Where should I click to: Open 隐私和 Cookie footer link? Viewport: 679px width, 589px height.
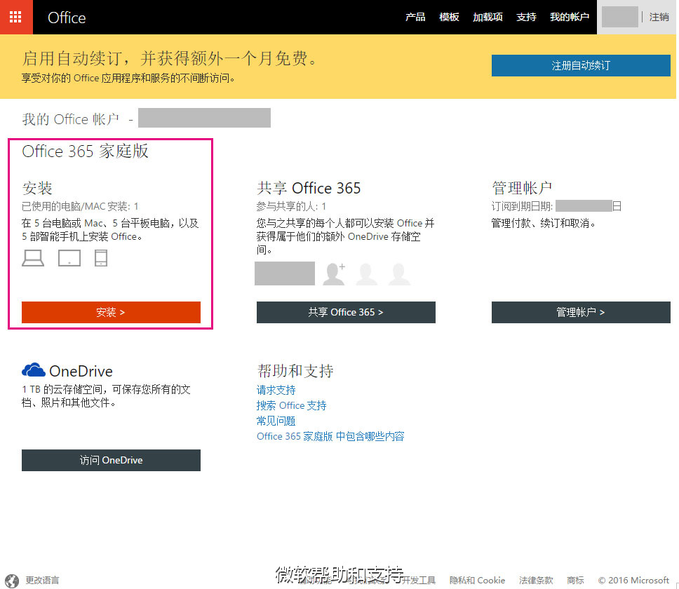[x=477, y=581]
